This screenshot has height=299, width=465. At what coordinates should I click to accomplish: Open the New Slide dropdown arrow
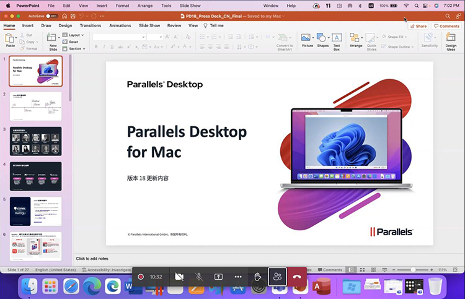coord(59,38)
